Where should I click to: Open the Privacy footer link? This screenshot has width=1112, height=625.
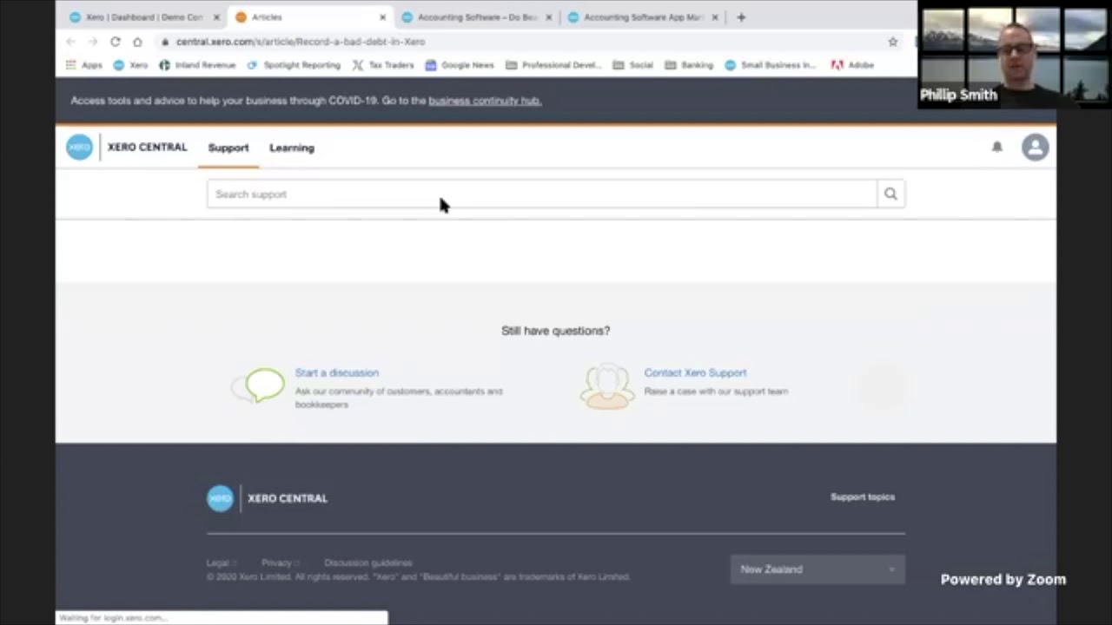276,562
